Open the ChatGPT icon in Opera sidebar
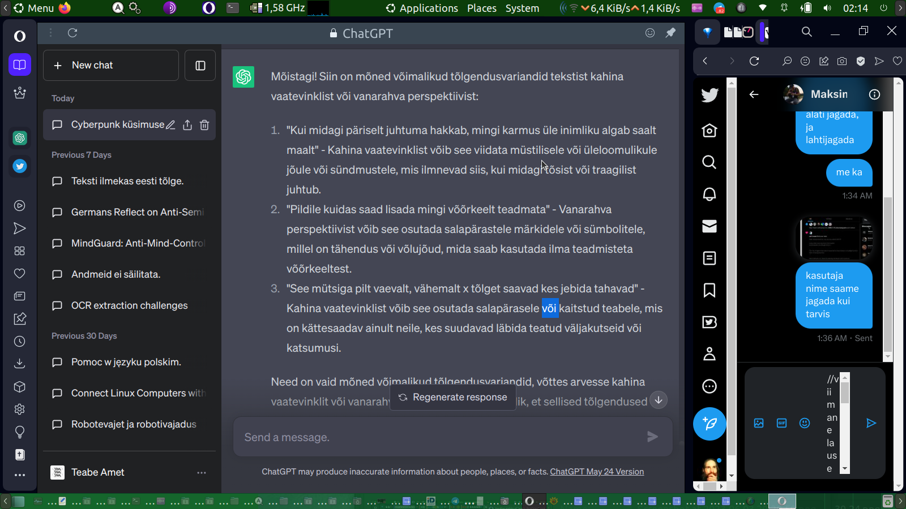906x509 pixels. coord(20,138)
